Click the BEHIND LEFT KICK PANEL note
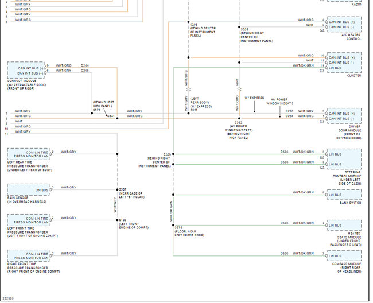This screenshot has width=373, height=303. coord(103,104)
